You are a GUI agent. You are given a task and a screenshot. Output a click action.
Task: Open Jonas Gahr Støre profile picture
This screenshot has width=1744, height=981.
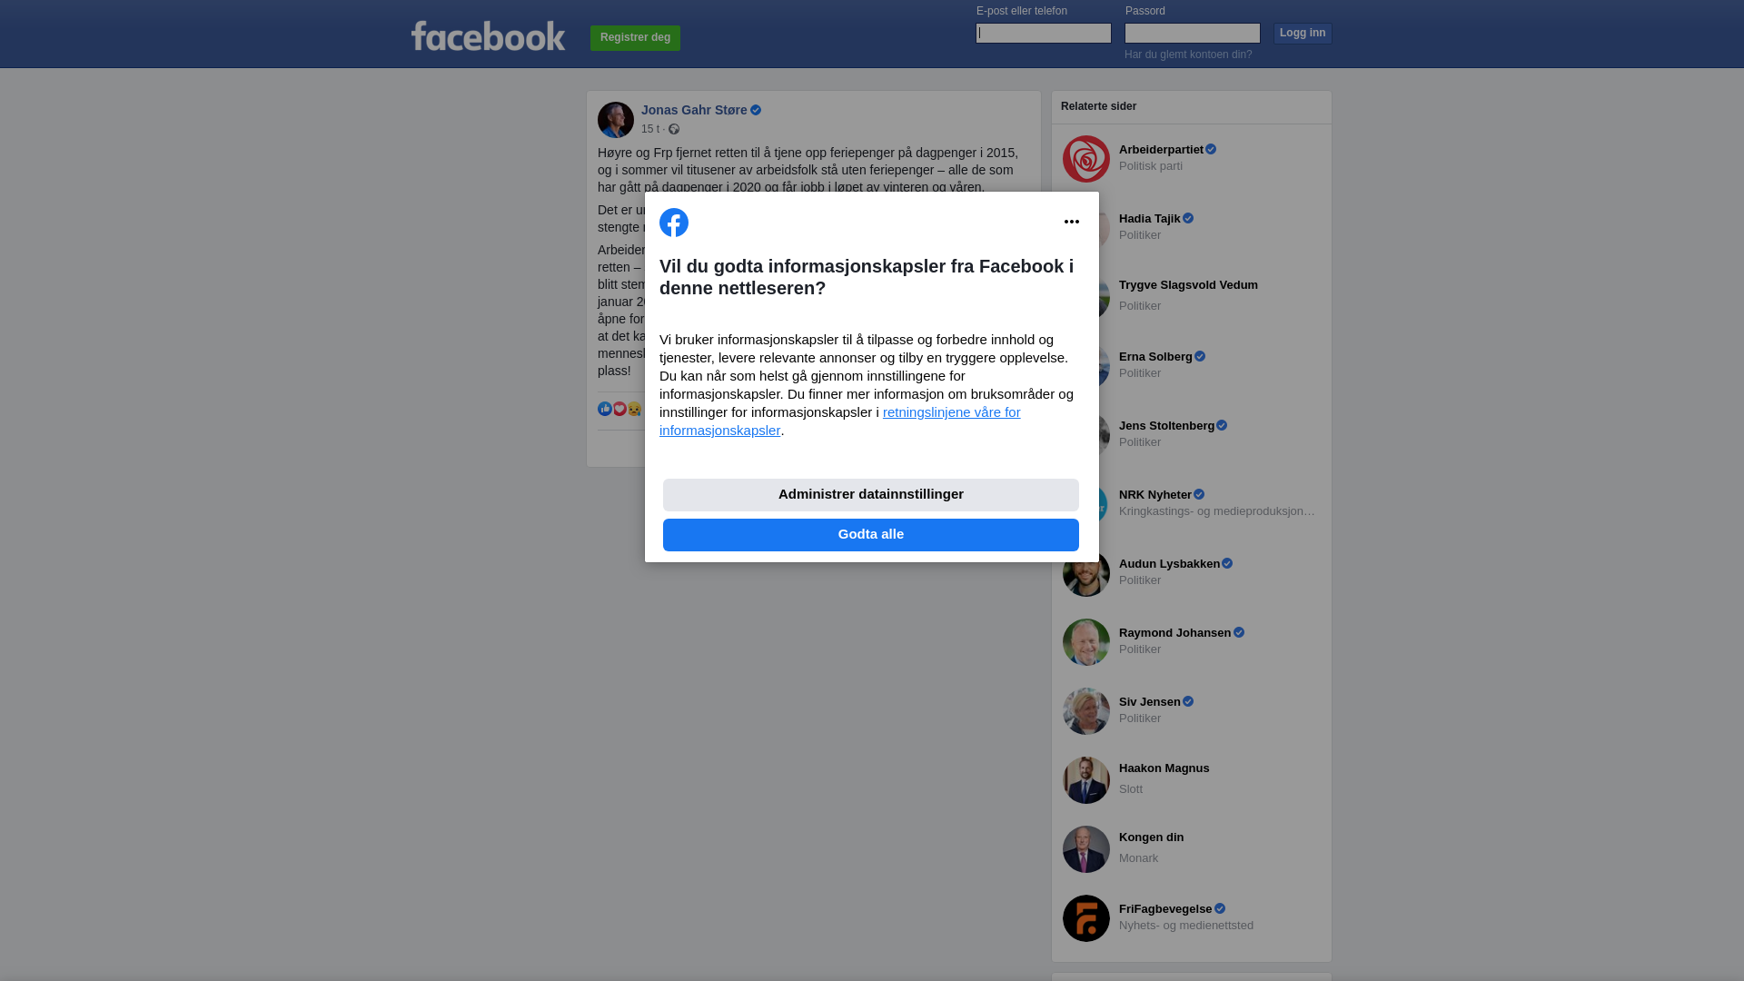pyautogui.click(x=616, y=120)
